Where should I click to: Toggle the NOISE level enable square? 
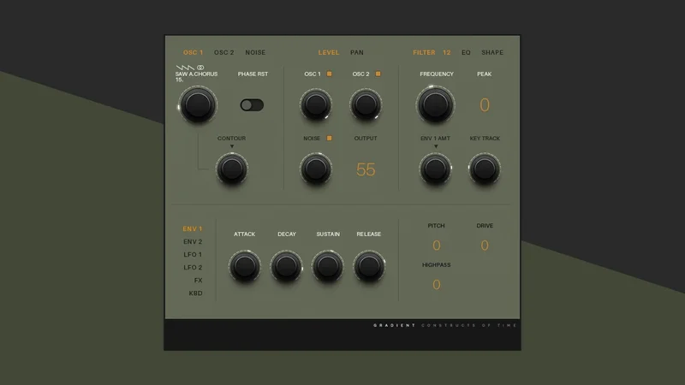[330, 138]
